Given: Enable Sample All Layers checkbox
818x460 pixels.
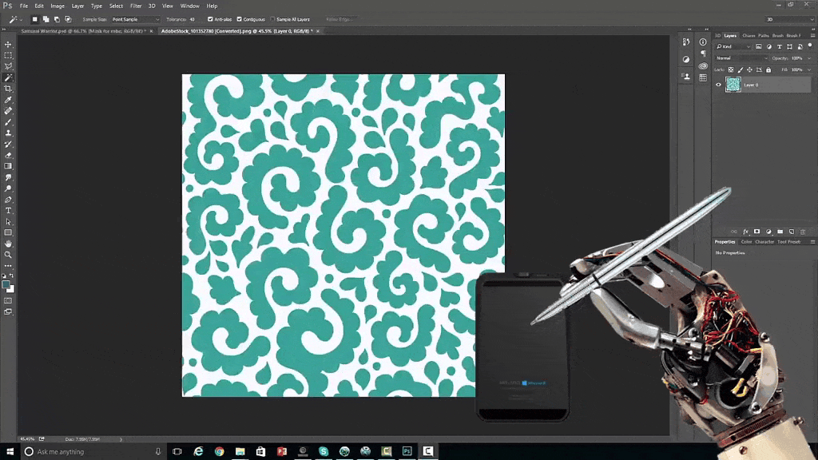Looking at the screenshot, I should pyautogui.click(x=273, y=19).
